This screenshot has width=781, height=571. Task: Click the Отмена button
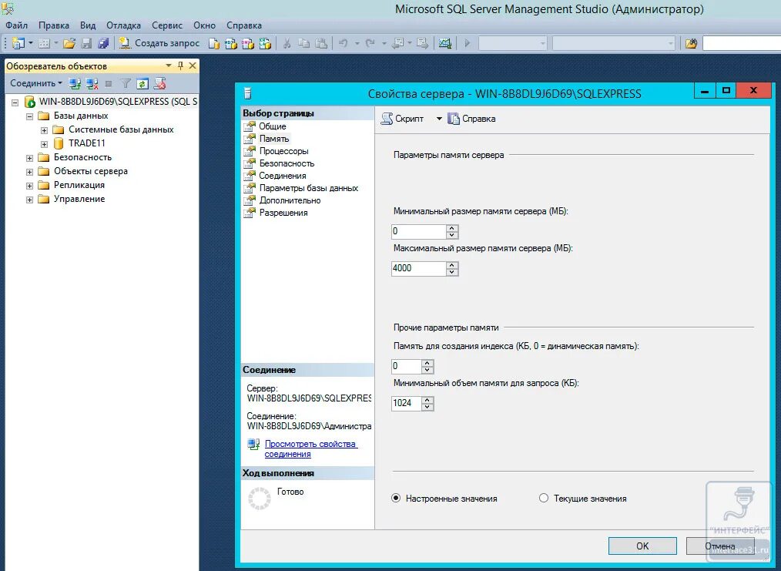(719, 546)
